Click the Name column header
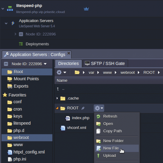The width and height of the screenshot is (163, 163). pyautogui.click(x=62, y=81)
